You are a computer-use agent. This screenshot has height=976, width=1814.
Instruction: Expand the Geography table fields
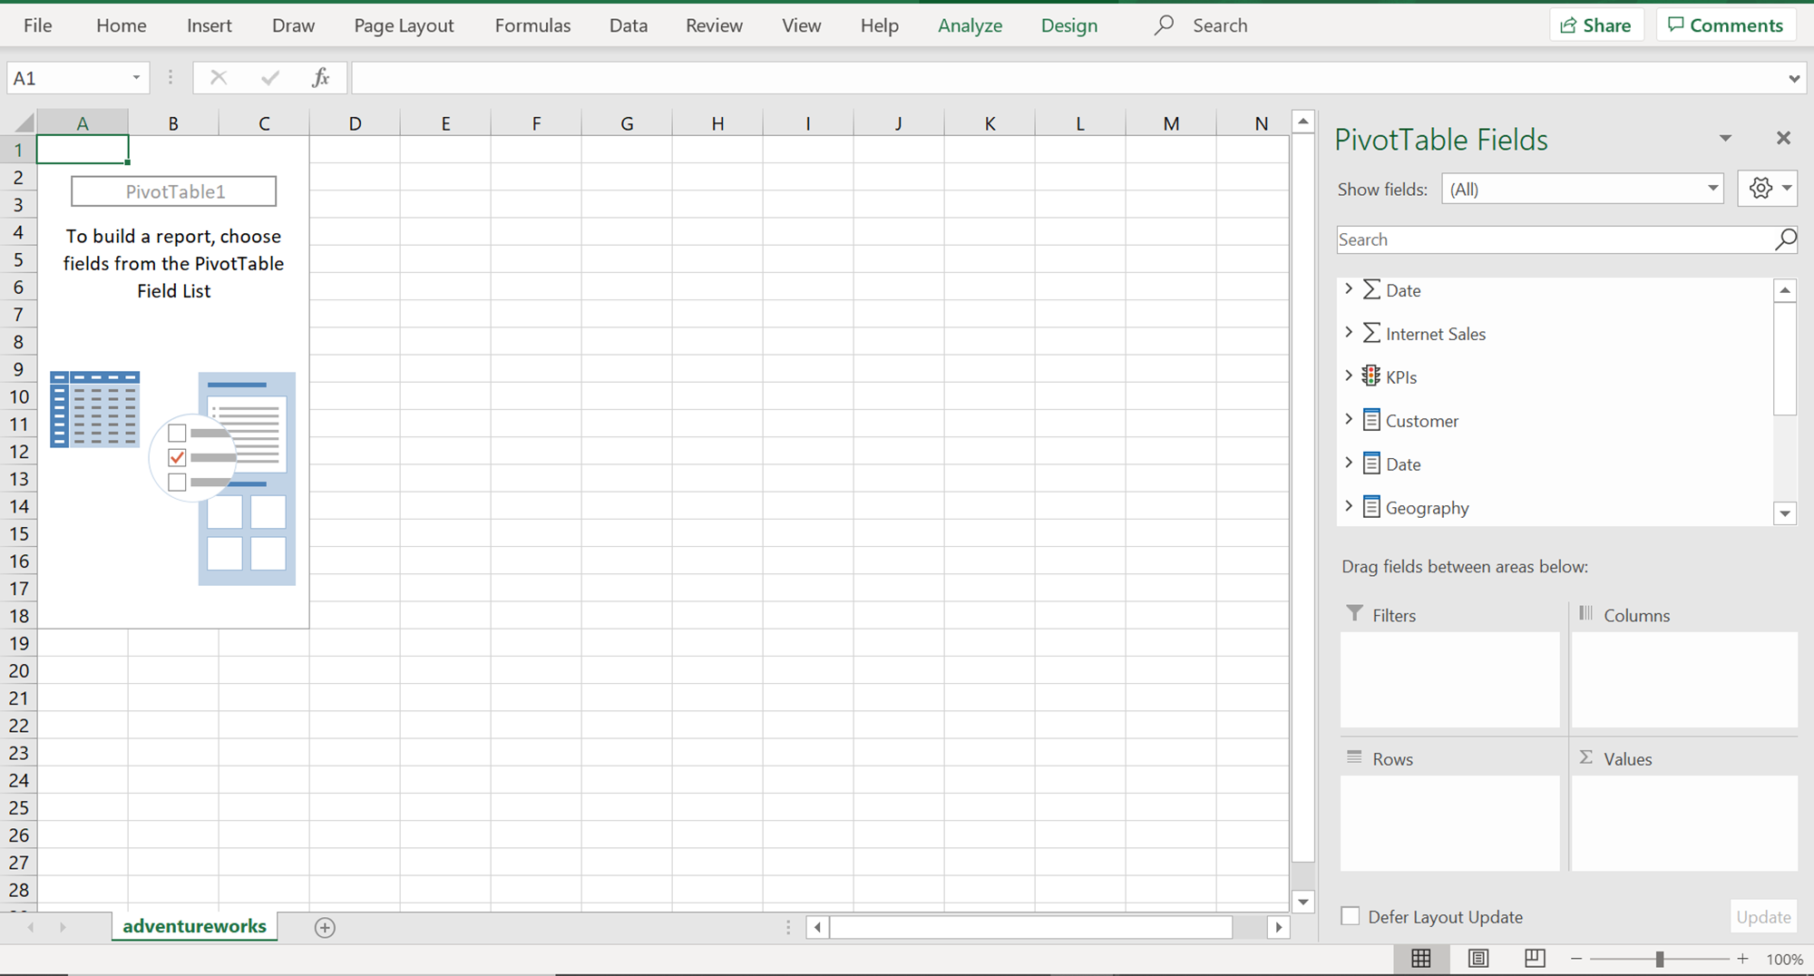(1349, 506)
